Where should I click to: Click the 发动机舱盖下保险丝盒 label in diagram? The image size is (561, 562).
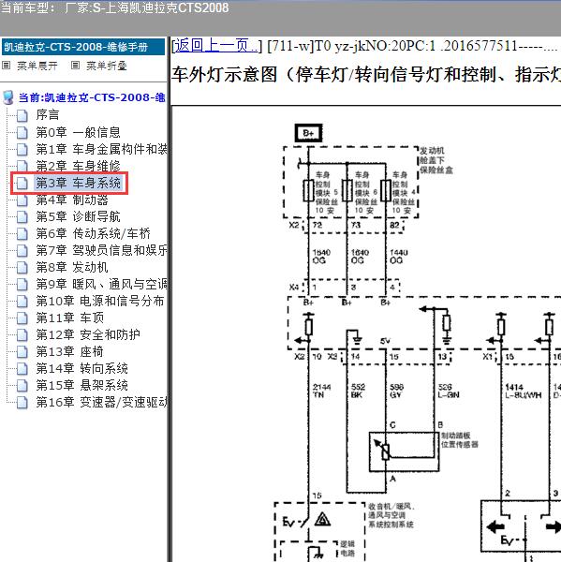point(436,160)
